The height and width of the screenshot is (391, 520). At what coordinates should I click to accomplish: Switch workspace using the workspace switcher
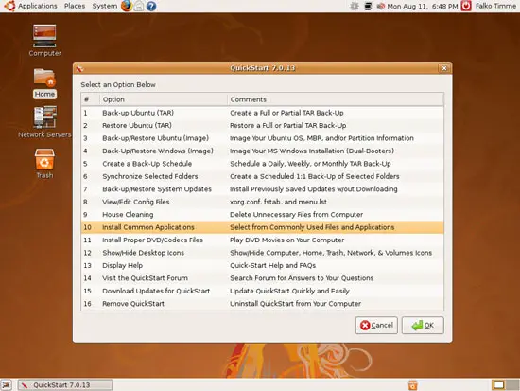(x=505, y=385)
